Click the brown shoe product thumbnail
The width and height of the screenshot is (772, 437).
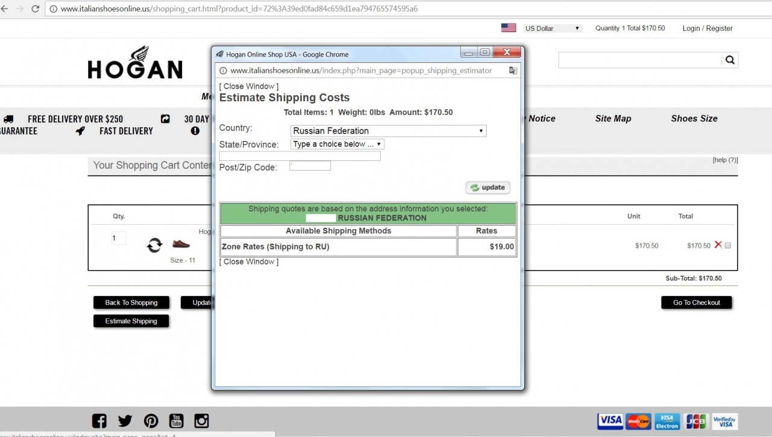(181, 244)
